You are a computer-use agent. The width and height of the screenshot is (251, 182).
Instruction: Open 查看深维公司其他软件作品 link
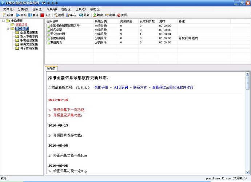(172, 87)
